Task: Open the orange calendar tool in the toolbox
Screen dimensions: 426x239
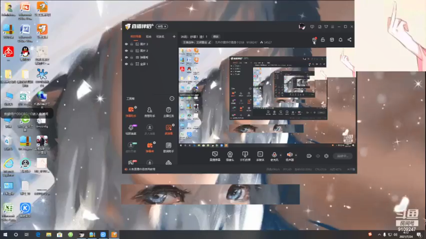Action: click(150, 148)
